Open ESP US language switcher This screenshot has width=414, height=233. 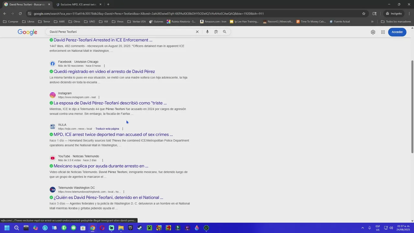(x=378, y=228)
